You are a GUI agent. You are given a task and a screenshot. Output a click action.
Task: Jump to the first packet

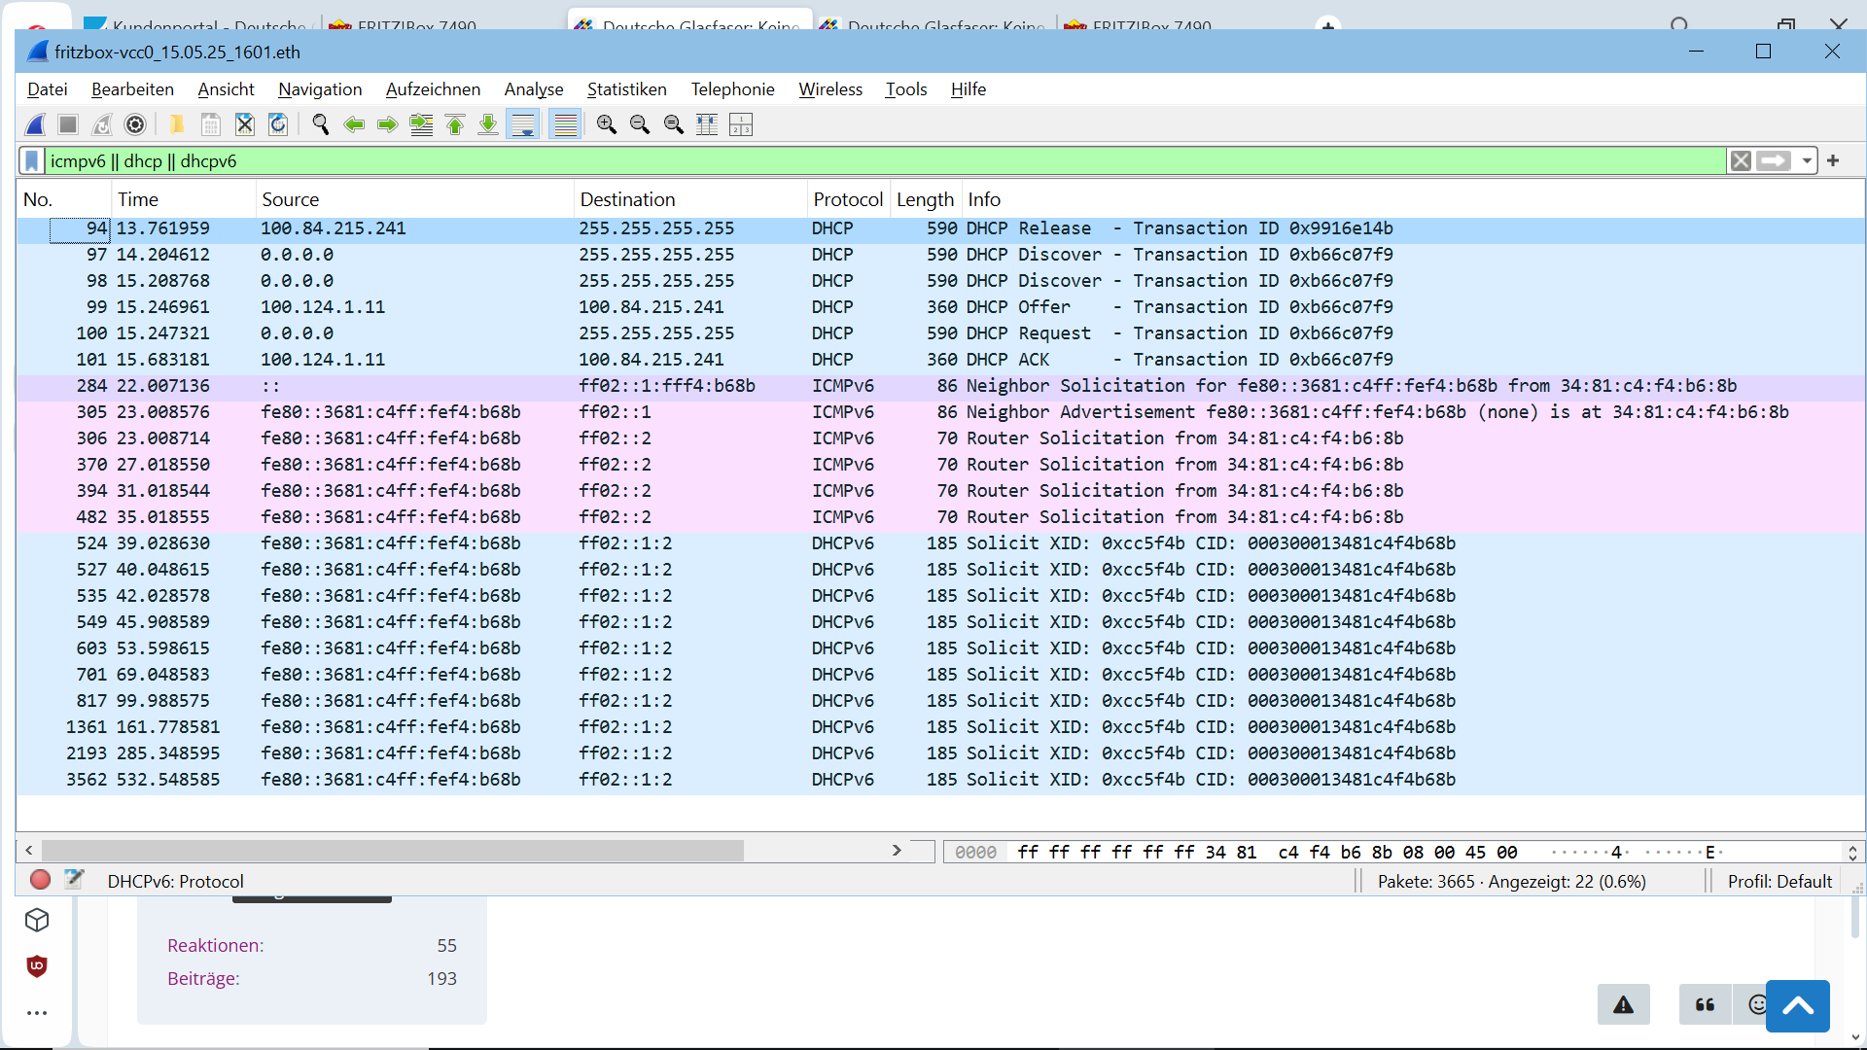pyautogui.click(x=455, y=124)
